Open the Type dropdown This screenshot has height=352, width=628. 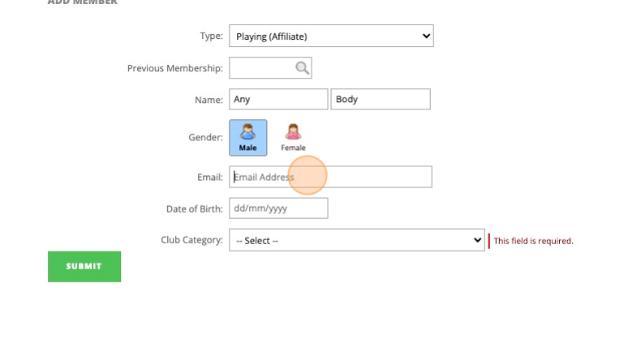pyautogui.click(x=331, y=36)
